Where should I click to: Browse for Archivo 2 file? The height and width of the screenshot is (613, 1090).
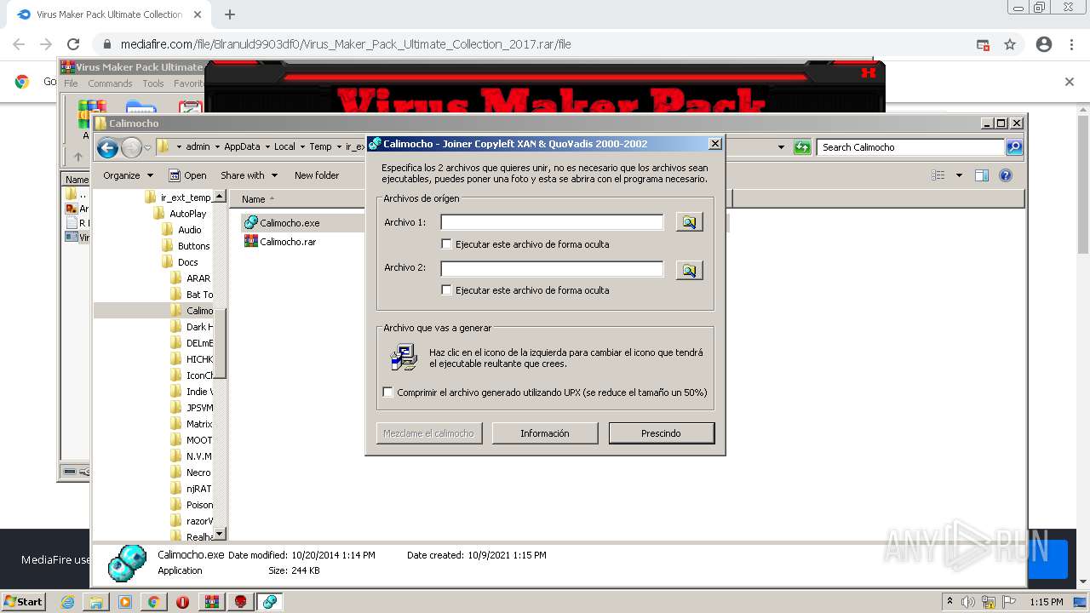689,271
